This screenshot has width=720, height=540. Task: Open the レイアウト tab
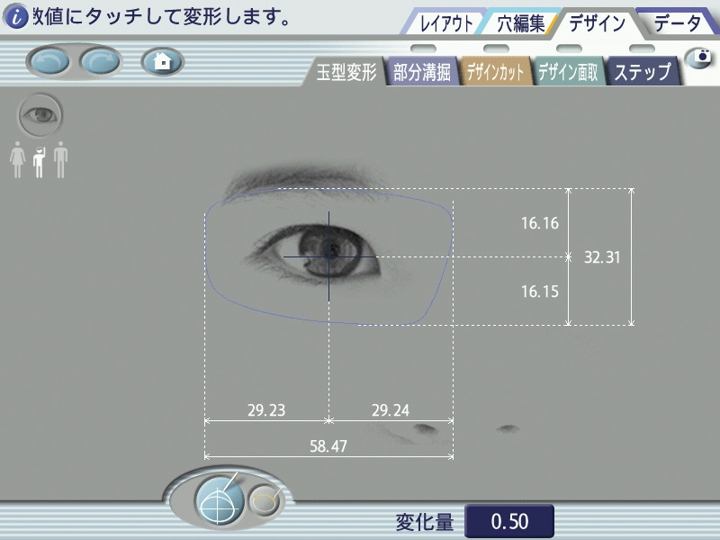(x=446, y=23)
